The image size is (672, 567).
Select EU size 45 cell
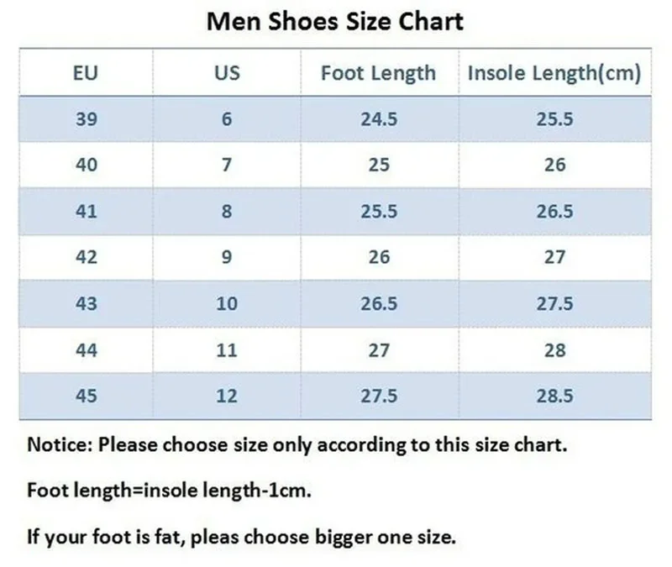(x=87, y=395)
